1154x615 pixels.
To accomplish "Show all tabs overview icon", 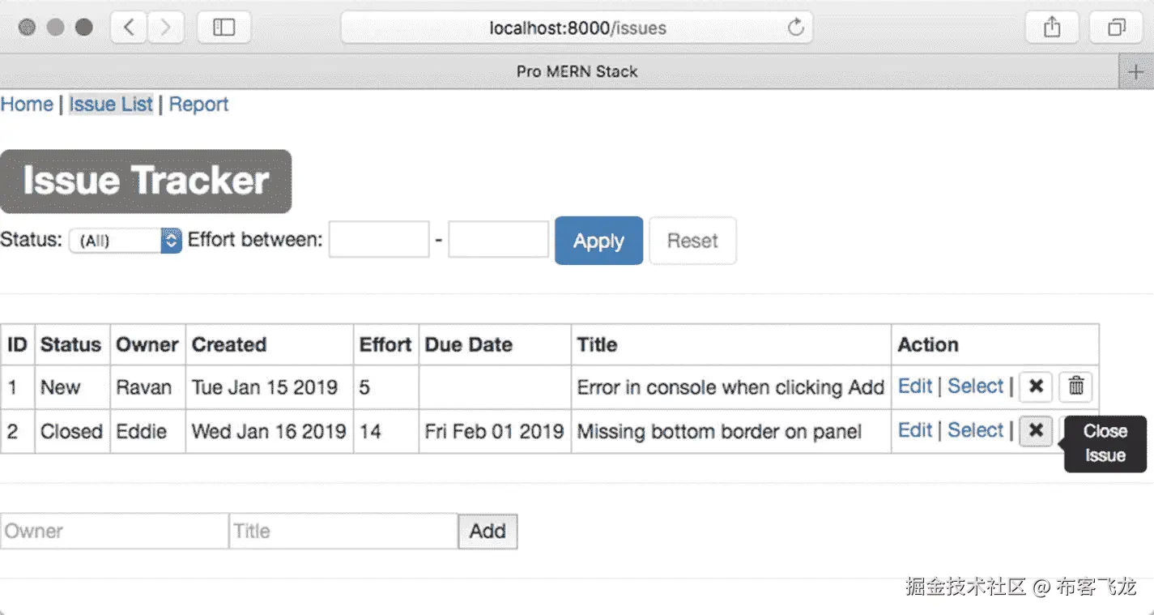I will [x=1117, y=28].
